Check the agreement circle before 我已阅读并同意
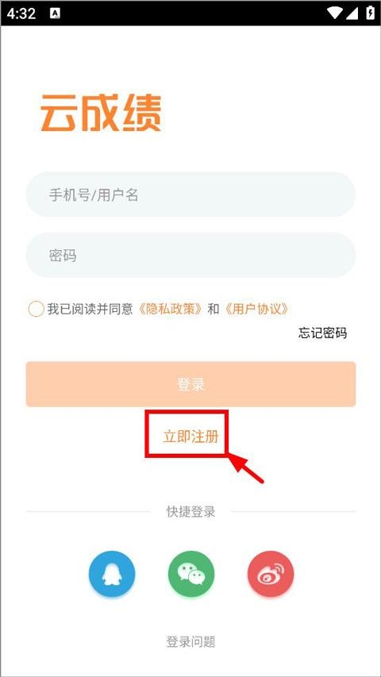Image resolution: width=381 pixels, height=677 pixels. (36, 309)
